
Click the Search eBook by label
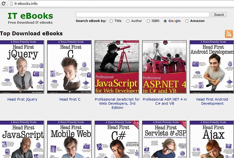(x=91, y=21)
